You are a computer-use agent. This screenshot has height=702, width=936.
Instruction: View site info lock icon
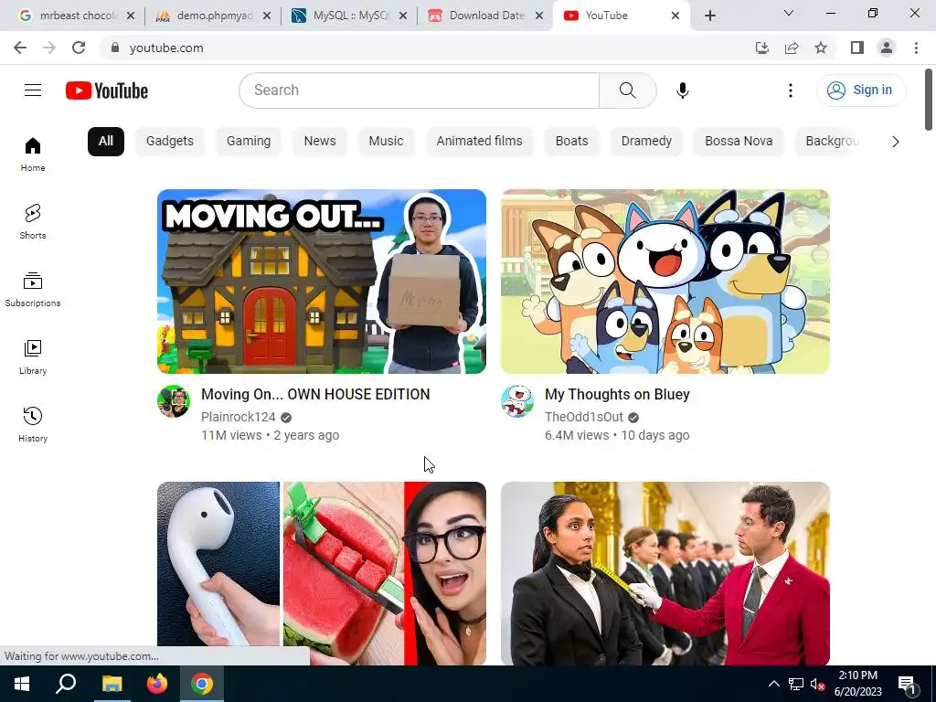click(x=115, y=48)
